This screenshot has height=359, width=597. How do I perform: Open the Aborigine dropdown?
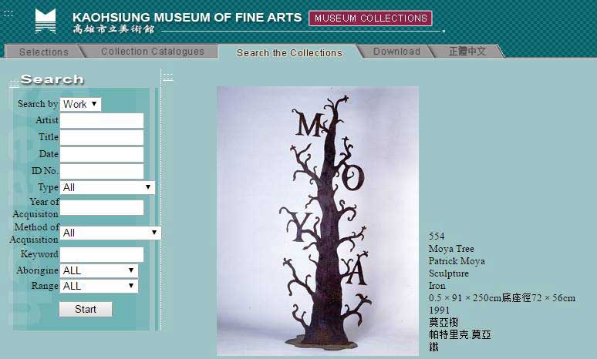click(x=99, y=270)
